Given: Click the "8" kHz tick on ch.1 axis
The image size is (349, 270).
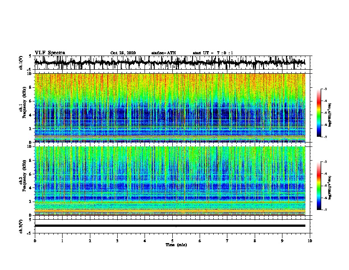Looking at the screenshot, I should click(31, 87).
